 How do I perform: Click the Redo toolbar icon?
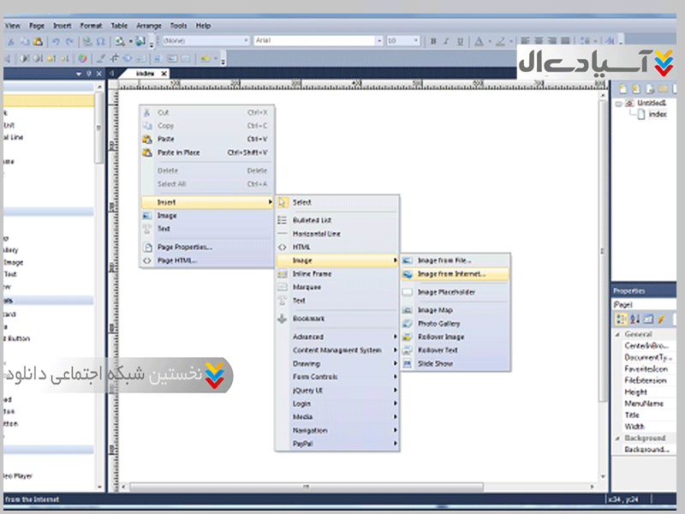pyautogui.click(x=68, y=41)
